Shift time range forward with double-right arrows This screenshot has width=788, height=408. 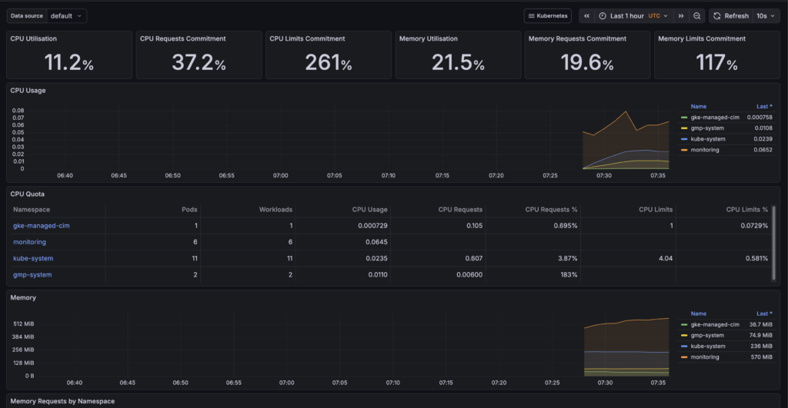pos(681,15)
